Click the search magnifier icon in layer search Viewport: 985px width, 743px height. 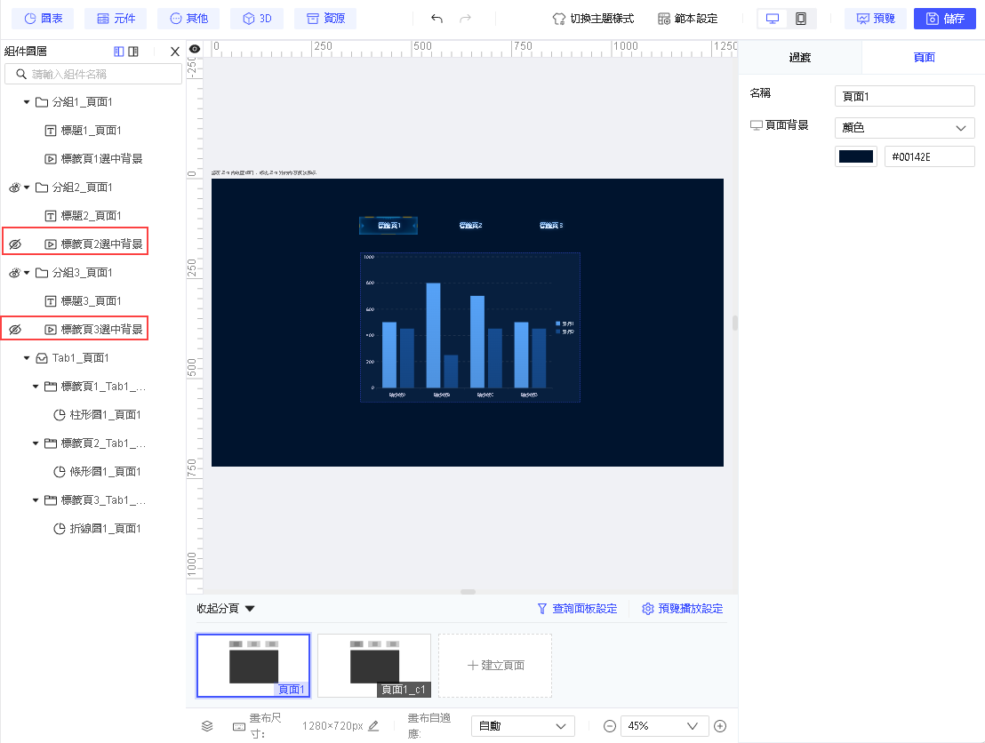pyautogui.click(x=21, y=74)
